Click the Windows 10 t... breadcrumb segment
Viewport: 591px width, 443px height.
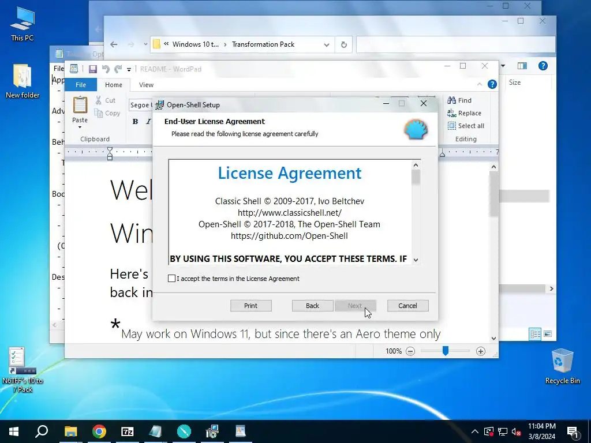tap(195, 44)
